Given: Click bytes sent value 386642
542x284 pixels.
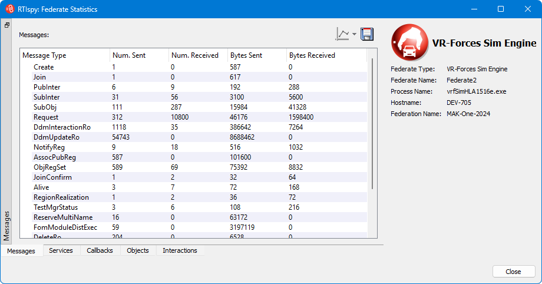Looking at the screenshot, I should 240,127.
